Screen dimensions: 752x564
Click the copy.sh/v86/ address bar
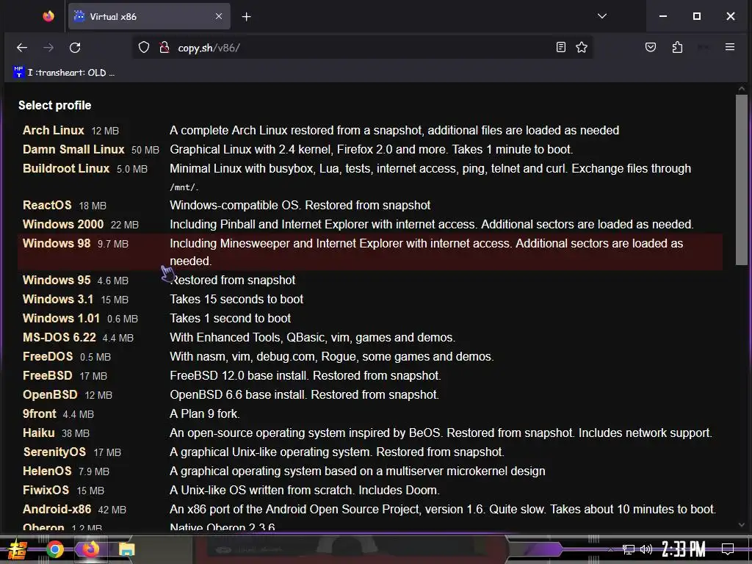pyautogui.click(x=364, y=48)
